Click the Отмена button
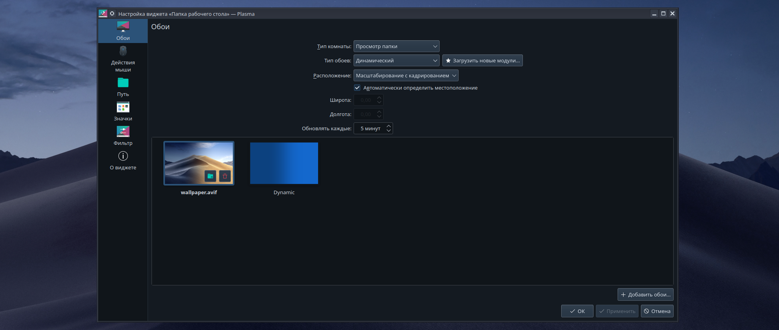 tap(657, 311)
